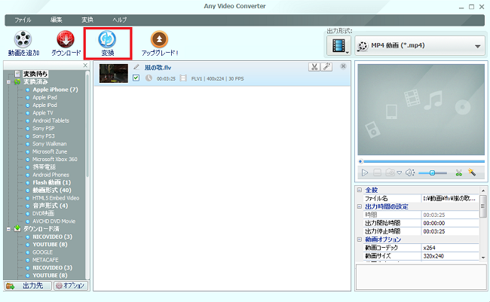Select 動画形式 (40) tree item
Image resolution: width=490 pixels, height=302 pixels.
[x=52, y=191]
